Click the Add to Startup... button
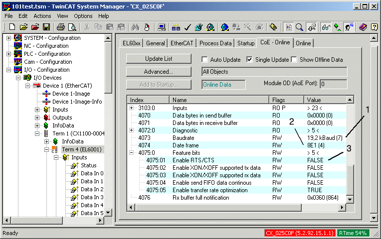The image size is (381, 239). pyautogui.click(x=159, y=85)
